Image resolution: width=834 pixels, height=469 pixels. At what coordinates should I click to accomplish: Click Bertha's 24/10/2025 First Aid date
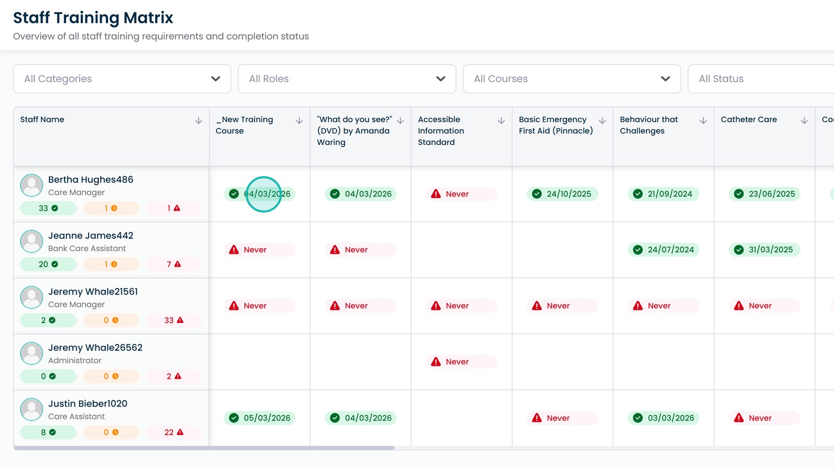562,194
